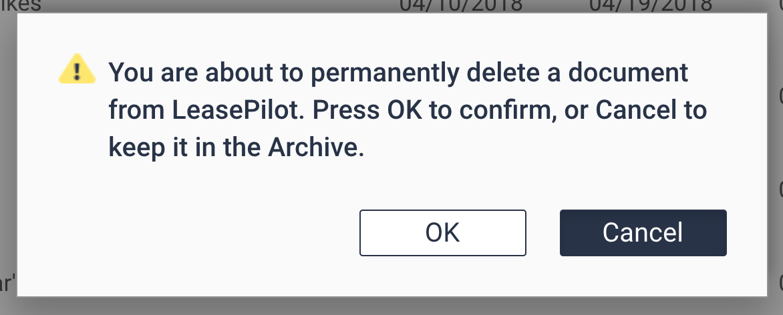Cancel to keep document in Archive
This screenshot has height=315, width=783.
click(x=643, y=233)
